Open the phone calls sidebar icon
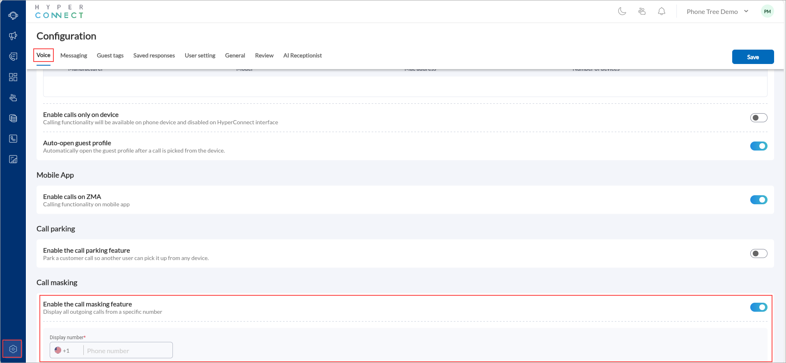The image size is (786, 363). [13, 139]
